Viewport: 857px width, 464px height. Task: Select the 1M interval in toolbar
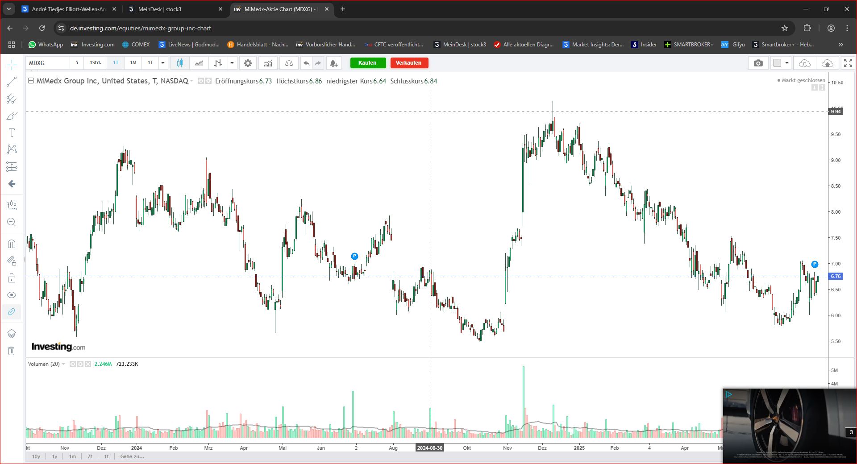[133, 63]
